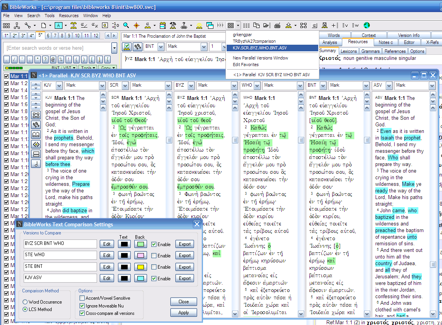This screenshot has width=442, height=325.
Task: Toggle Accent/Vowel Sensitive option
Action: coord(82,298)
